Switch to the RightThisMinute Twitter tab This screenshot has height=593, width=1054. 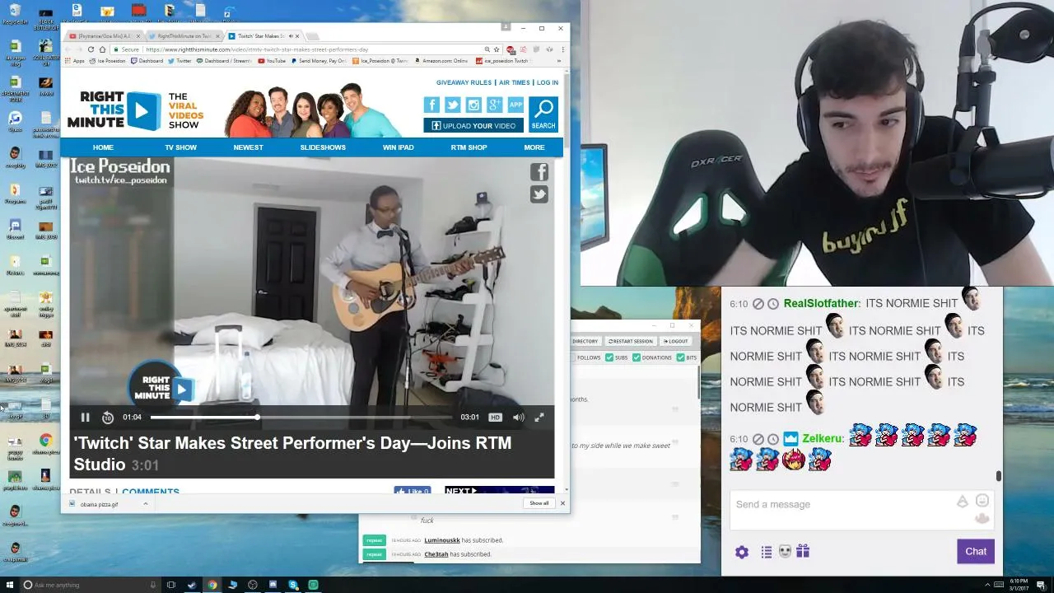pyautogui.click(x=184, y=36)
